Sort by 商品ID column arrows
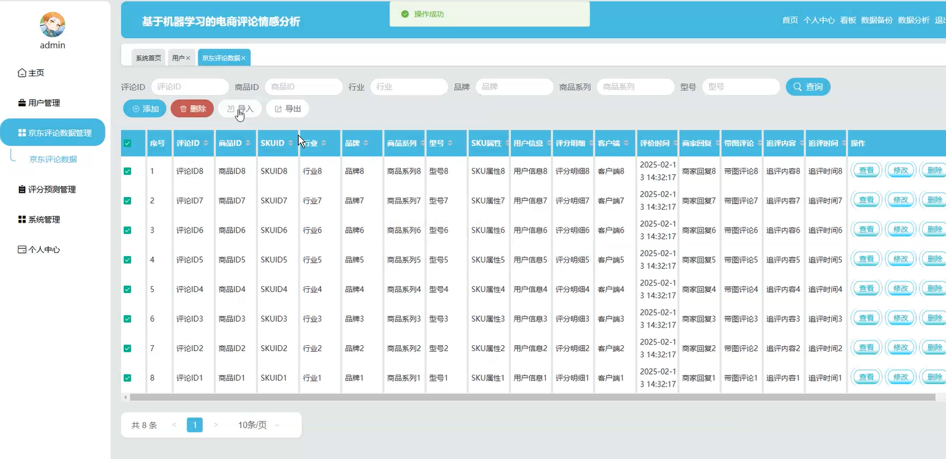The image size is (946, 459). click(248, 144)
